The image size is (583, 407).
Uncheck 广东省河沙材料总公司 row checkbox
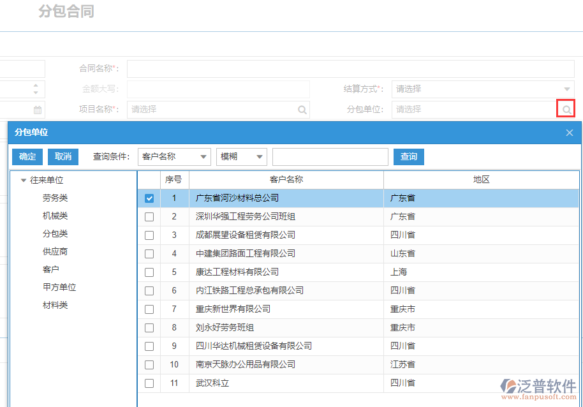click(x=149, y=198)
